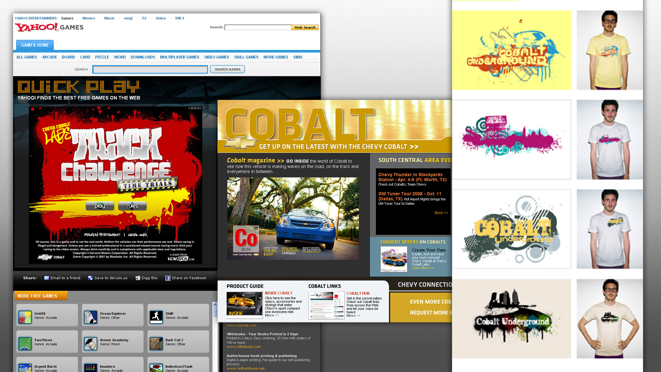Open the Armor Academy game icon
This screenshot has width=661, height=372.
click(x=91, y=343)
